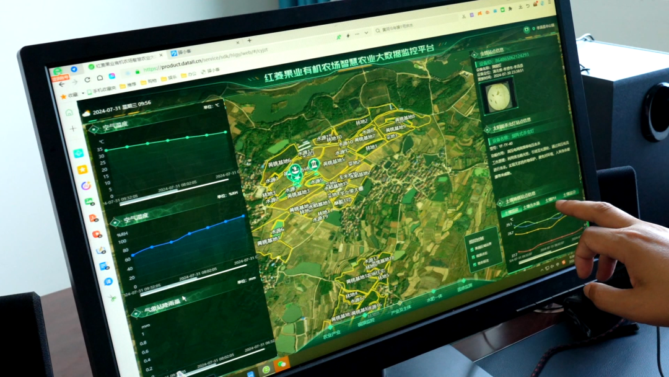
Task: Click the 水源6 label on the map
Action: point(278,230)
